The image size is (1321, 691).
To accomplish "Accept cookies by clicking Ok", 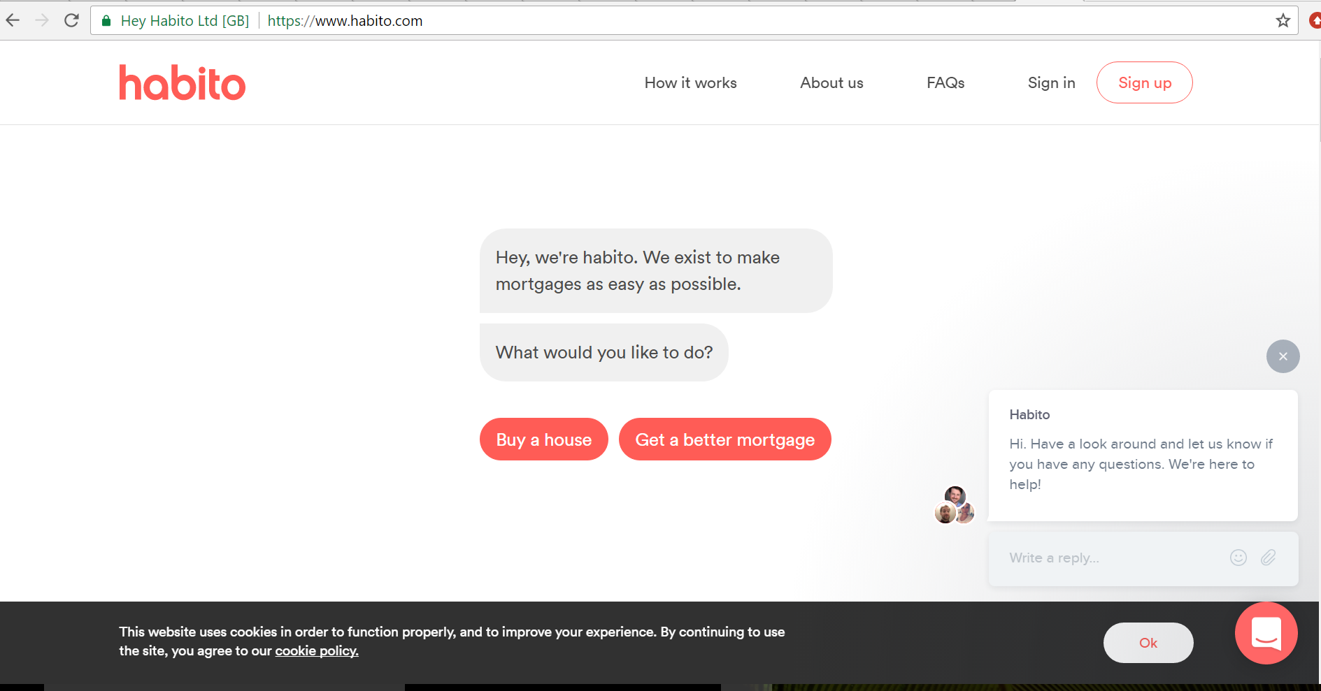I will (1148, 642).
